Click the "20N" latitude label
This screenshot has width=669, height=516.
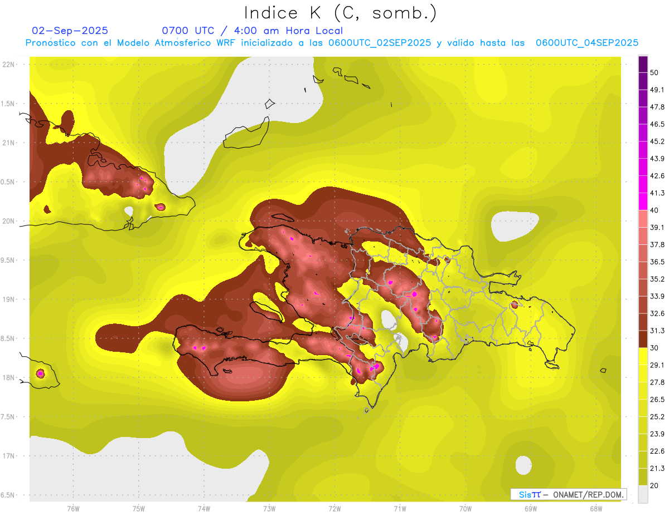[8, 221]
